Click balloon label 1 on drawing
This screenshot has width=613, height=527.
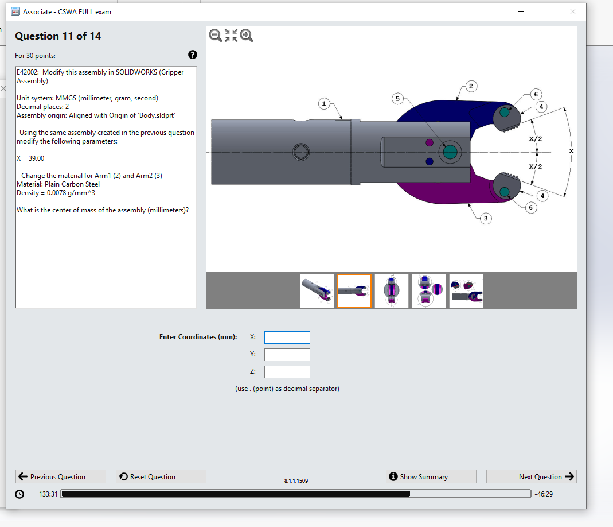tap(323, 104)
